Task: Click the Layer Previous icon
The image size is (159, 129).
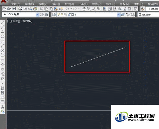Action: 128,15
